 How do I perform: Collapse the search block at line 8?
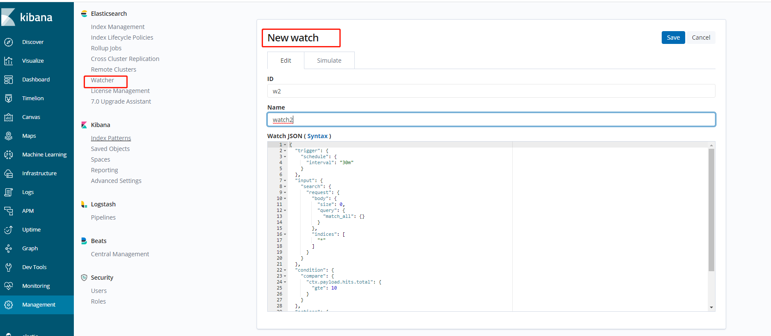[285, 187]
